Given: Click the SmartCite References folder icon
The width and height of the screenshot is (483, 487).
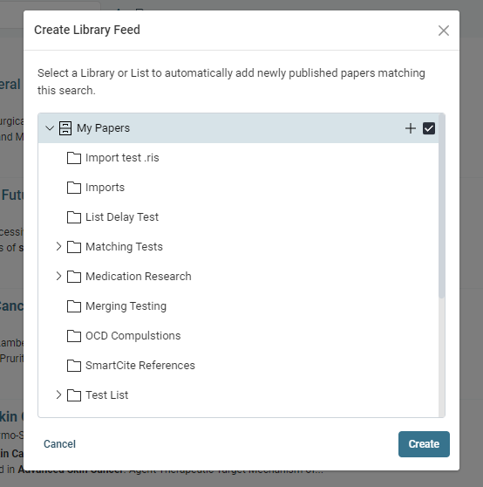Looking at the screenshot, I should pyautogui.click(x=74, y=366).
